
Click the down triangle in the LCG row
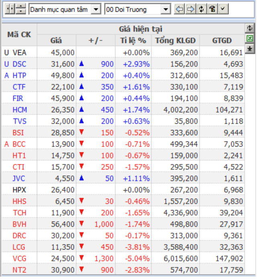click(81, 246)
